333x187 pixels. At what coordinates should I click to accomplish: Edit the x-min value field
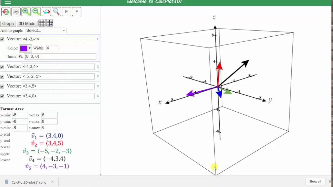coord(20,115)
